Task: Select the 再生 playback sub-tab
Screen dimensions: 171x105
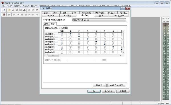Action: 46,24
